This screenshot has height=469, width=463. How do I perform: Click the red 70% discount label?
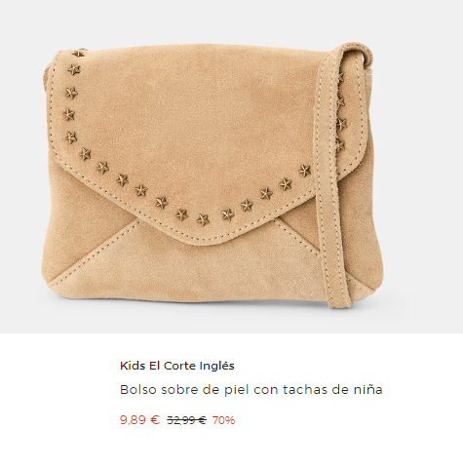[223, 420]
